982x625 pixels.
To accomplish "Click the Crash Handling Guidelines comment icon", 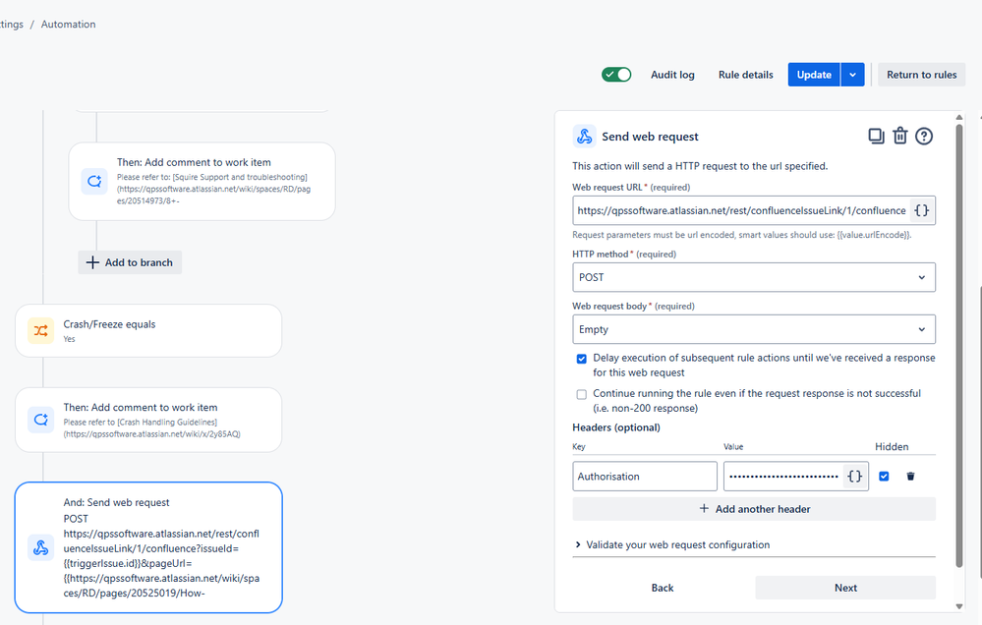I will tap(40, 420).
